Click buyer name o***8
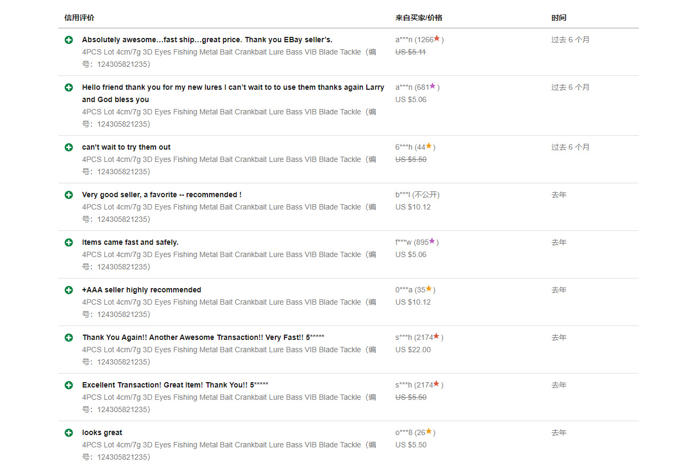The height and width of the screenshot is (465, 695). click(x=404, y=432)
